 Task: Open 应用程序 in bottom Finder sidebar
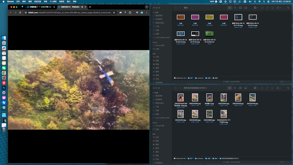159,99
